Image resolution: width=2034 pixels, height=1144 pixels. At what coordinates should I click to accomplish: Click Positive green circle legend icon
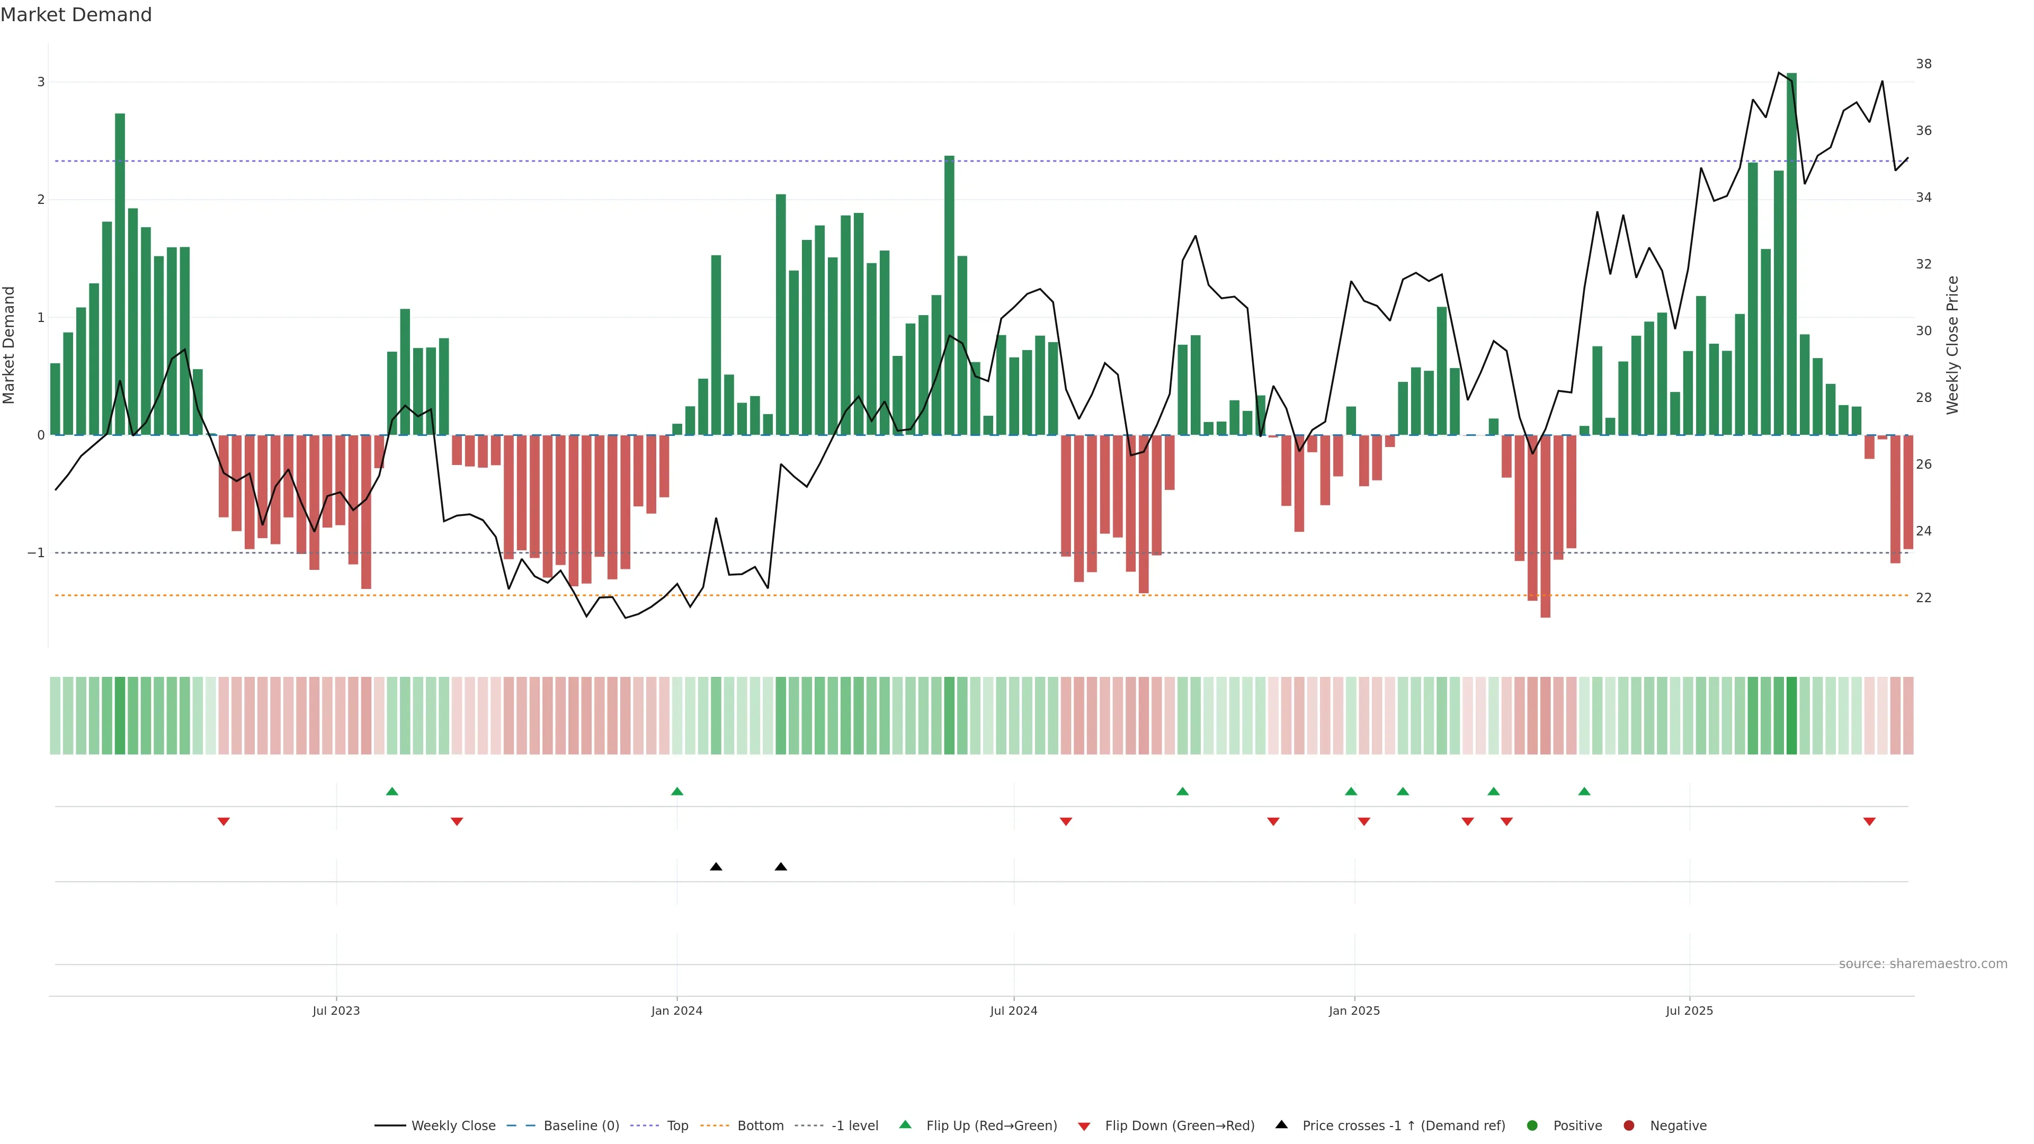[x=1532, y=1126]
